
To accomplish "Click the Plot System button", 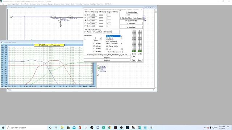I will pos(107,32).
